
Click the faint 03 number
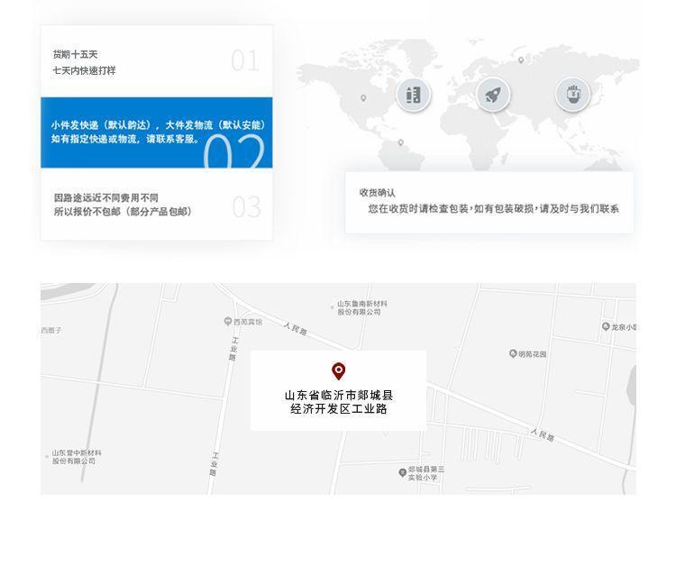click(x=247, y=207)
